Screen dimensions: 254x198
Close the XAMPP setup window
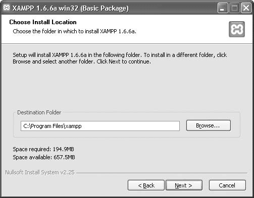(246, 8)
